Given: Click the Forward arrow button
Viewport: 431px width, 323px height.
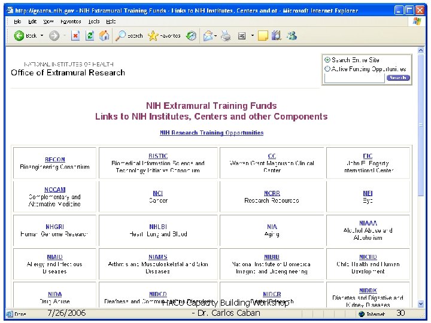Looking at the screenshot, I should pos(54,36).
